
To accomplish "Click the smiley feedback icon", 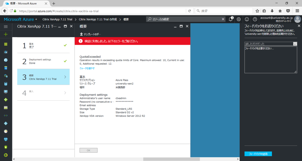I will [247, 19].
